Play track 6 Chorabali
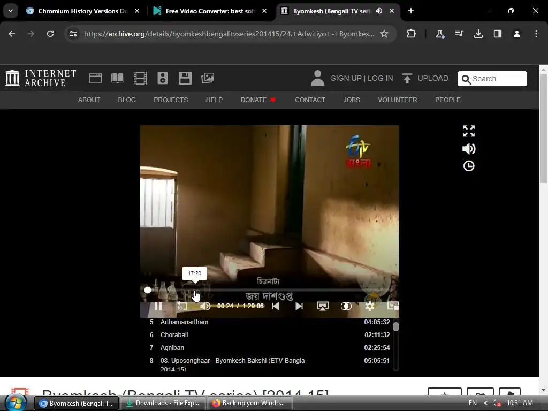The height and width of the screenshot is (411, 548). 270,335
